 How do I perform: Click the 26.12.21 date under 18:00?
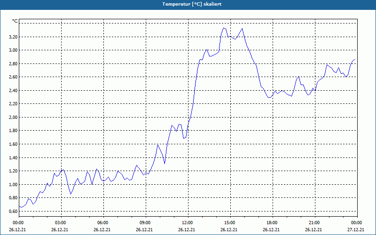click(x=271, y=230)
